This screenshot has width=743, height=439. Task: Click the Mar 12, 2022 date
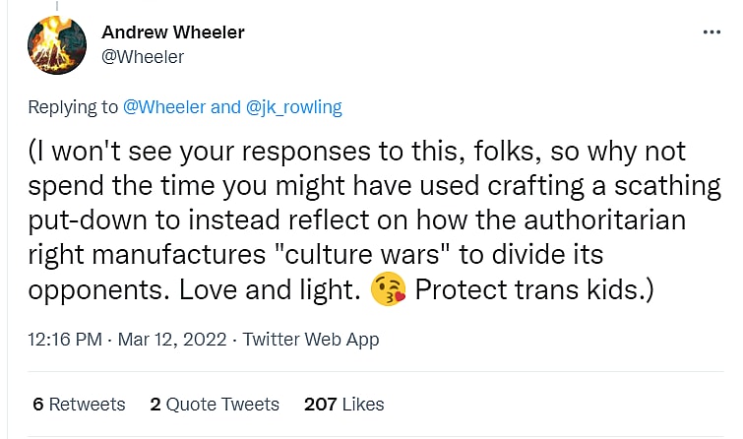tap(173, 340)
